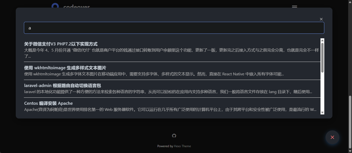The width and height of the screenshot is (352, 153).
Task: Click the codeover site logo
Action: [x=70, y=6]
